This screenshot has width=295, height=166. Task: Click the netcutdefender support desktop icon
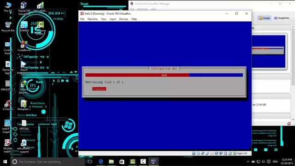[24, 146]
